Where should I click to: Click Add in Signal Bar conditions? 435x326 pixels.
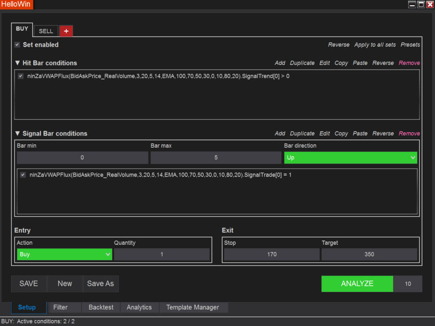coord(280,134)
